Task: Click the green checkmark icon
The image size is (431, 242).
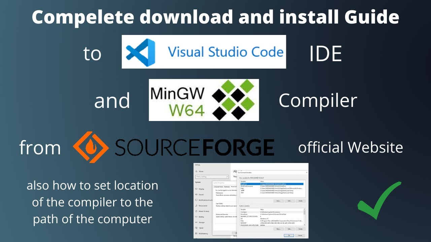Action: tap(379, 200)
